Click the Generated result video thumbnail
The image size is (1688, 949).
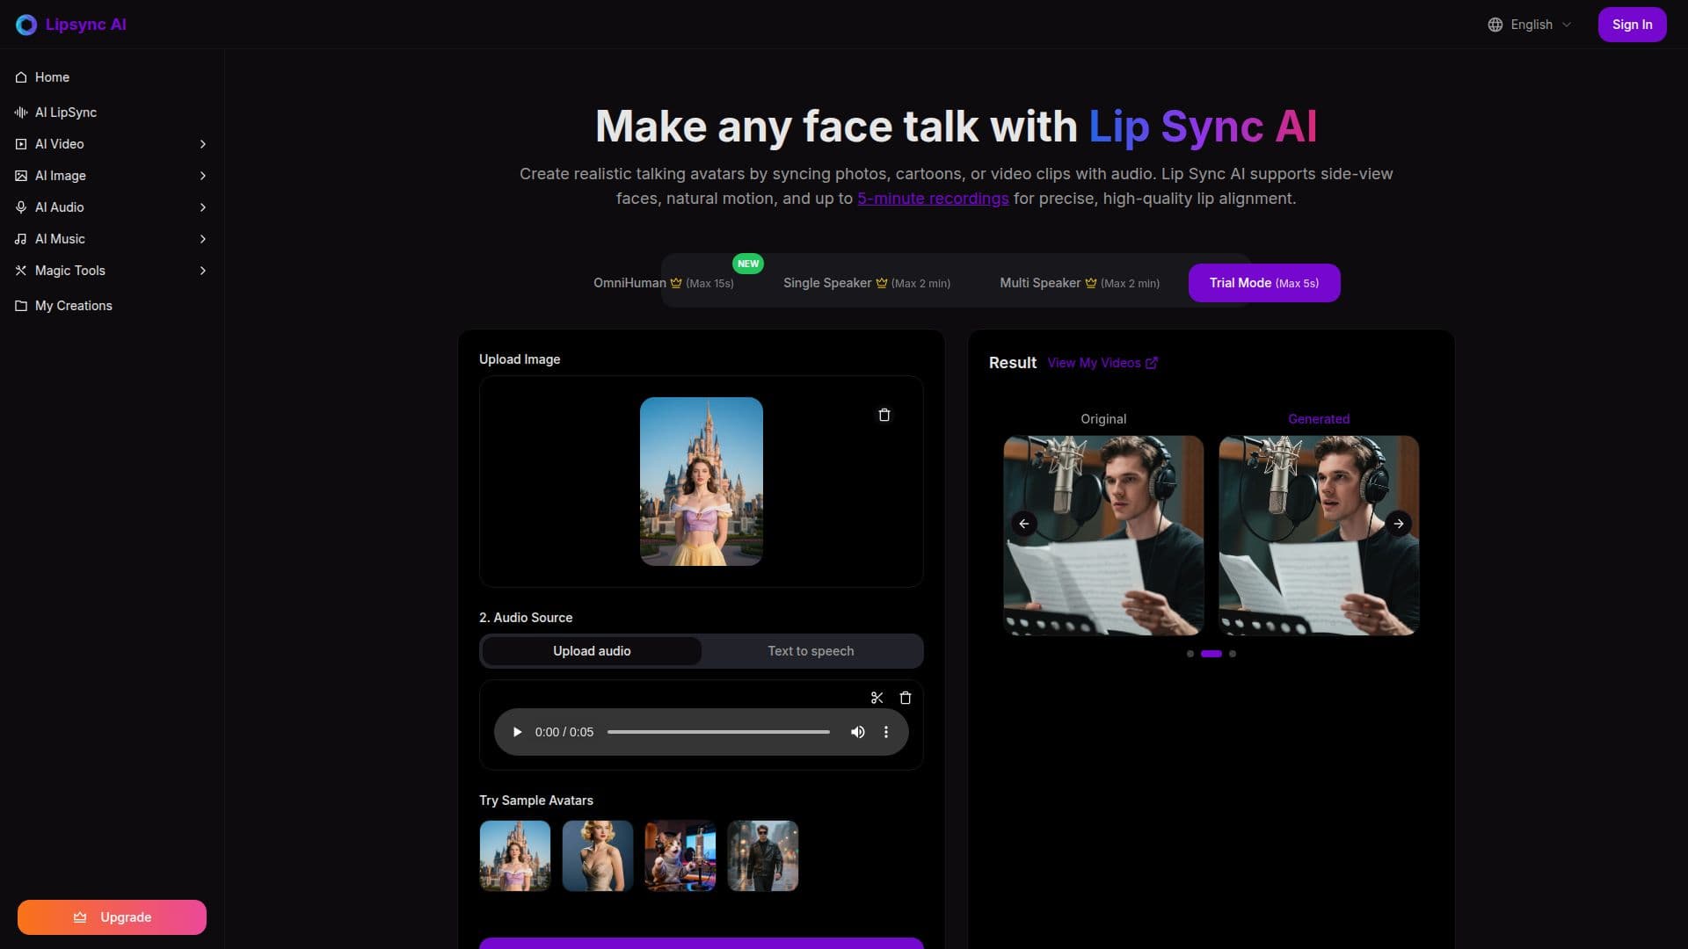1319,535
